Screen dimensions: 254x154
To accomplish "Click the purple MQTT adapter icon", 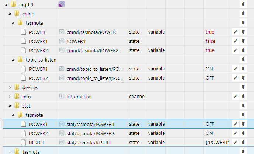I will click(x=62, y=4).
